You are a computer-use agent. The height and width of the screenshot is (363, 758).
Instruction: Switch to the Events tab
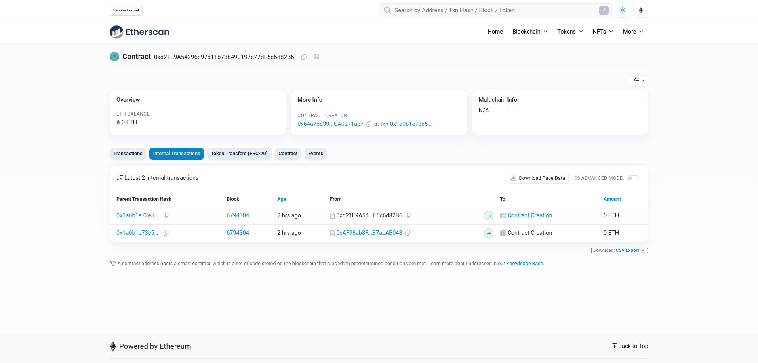[x=316, y=154]
